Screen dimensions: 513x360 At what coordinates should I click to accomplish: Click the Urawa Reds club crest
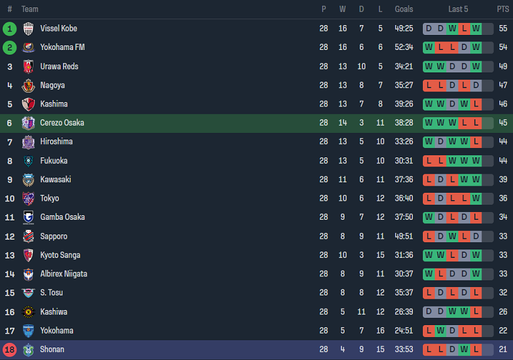[28, 66]
